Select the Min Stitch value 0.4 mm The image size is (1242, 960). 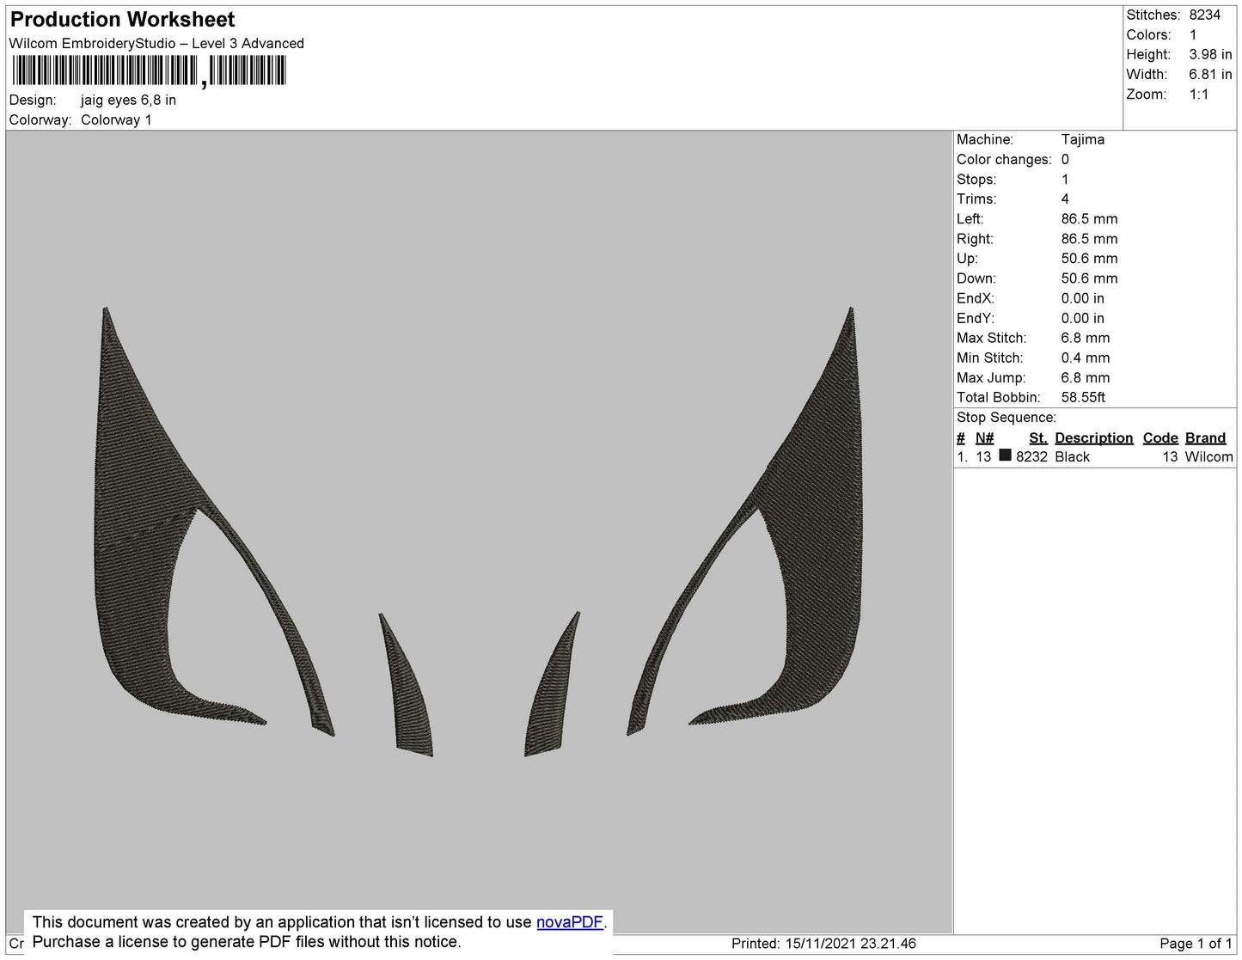1085,358
